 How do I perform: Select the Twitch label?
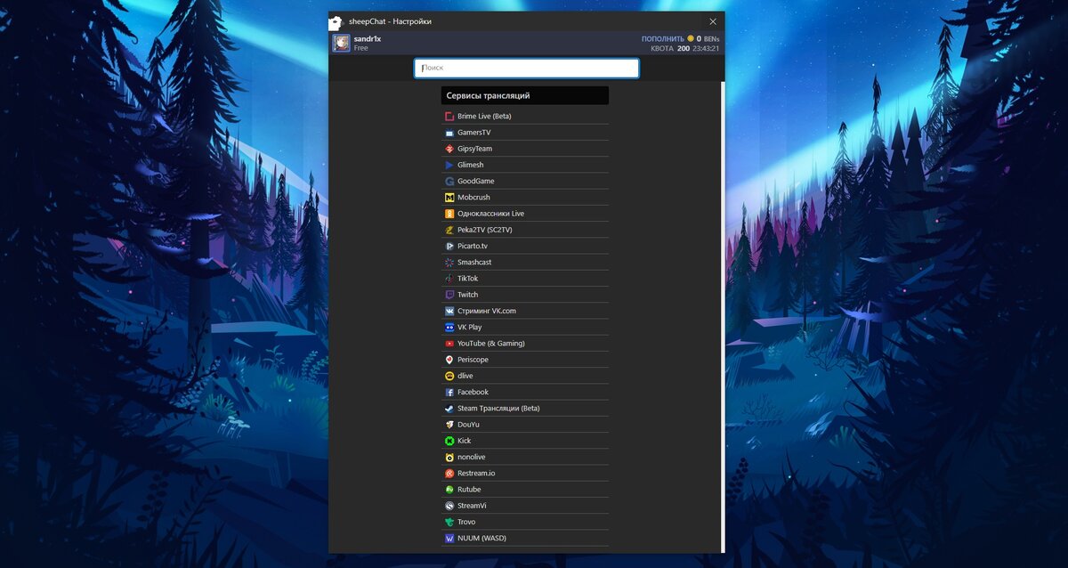pos(468,295)
